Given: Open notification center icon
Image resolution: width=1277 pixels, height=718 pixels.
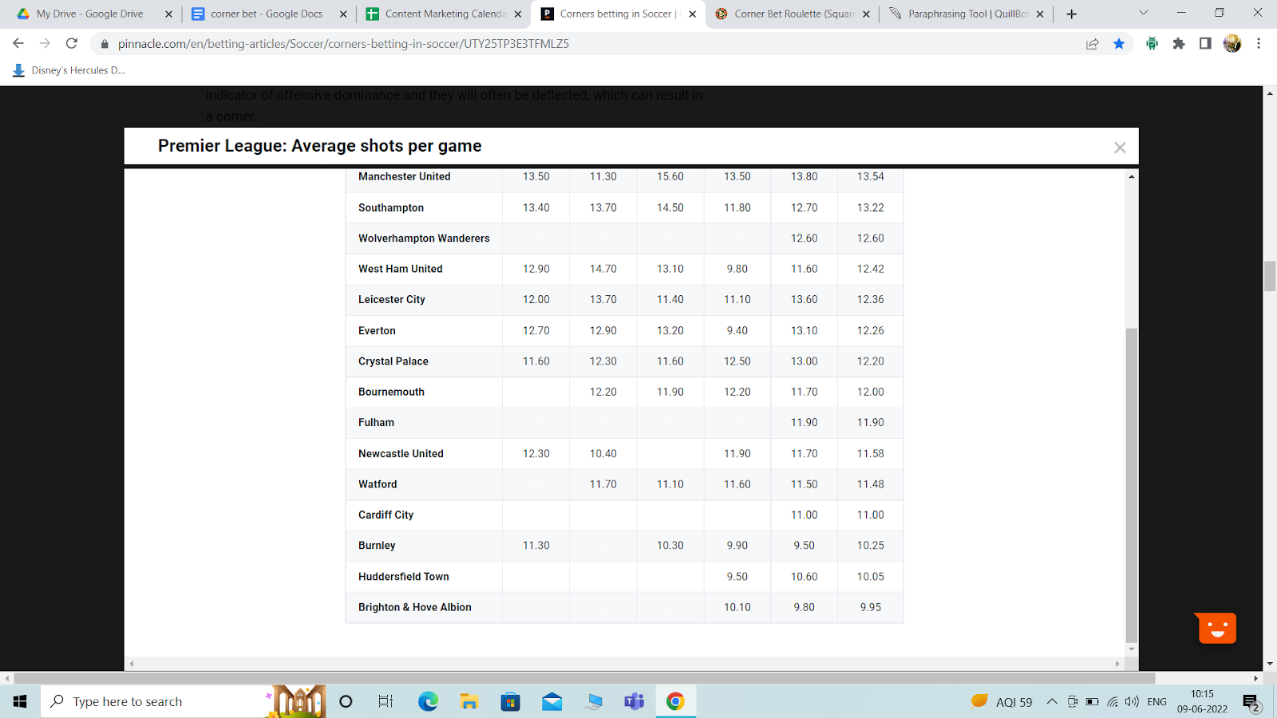Looking at the screenshot, I should point(1251,702).
